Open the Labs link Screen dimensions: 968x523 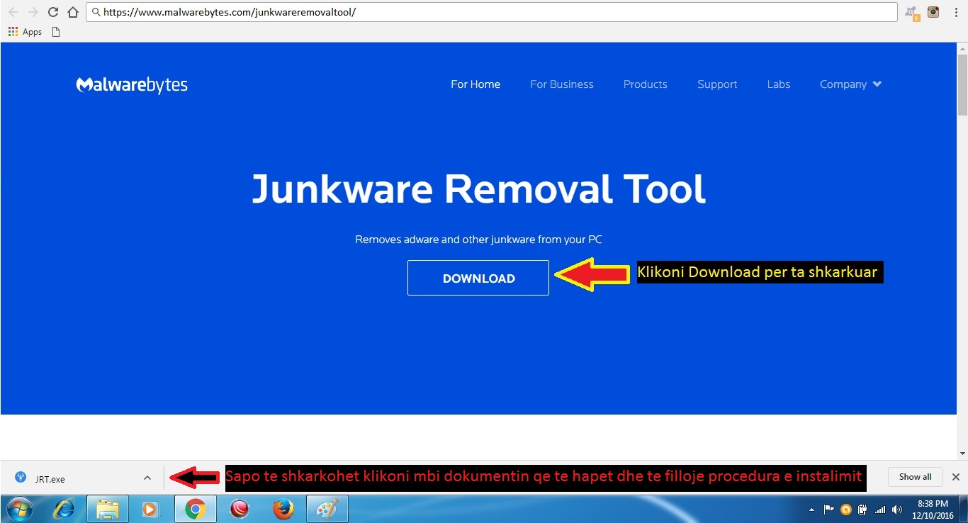point(779,84)
